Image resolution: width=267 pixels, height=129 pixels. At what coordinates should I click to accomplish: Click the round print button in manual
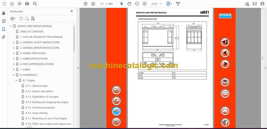(x=225, y=93)
